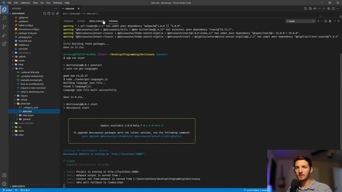
Task: Open the Explorer view in activity bar
Action: pyautogui.click(x=4, y=10)
